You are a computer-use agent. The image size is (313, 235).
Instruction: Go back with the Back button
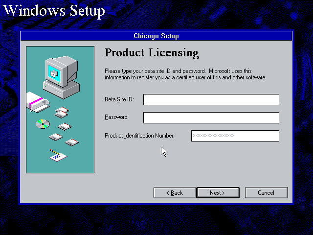coord(175,192)
